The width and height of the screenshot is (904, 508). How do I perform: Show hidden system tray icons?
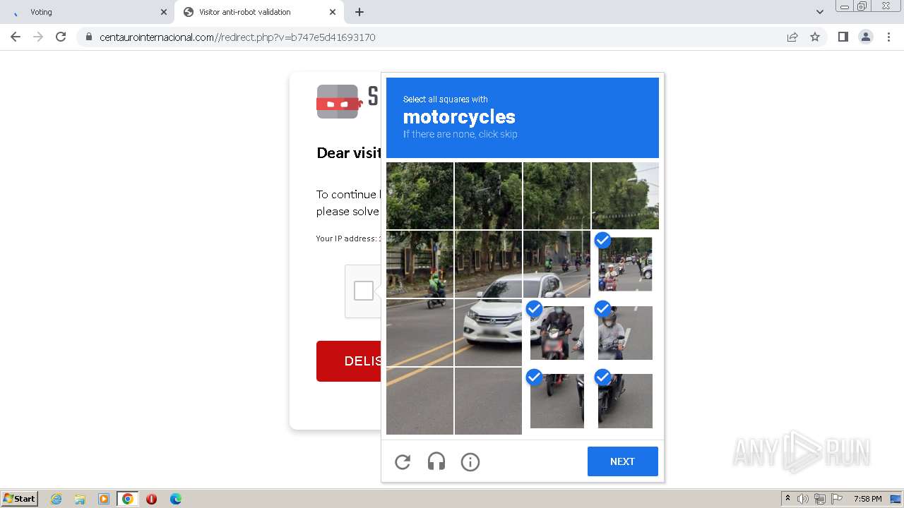(787, 499)
